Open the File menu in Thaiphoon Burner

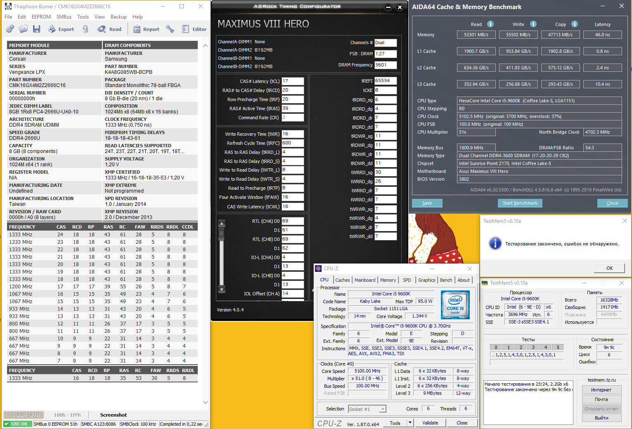point(8,17)
